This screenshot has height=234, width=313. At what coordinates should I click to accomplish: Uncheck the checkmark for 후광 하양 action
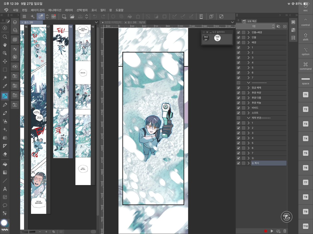tap(238, 93)
